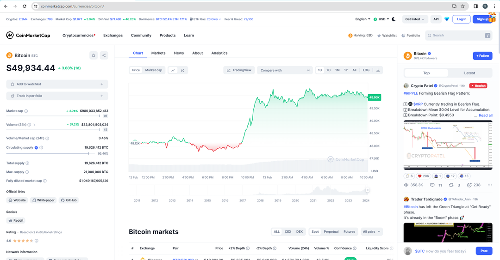Viewport: 500px width, 260px height.
Task: Open Bitcoin Whitepaper link
Action: click(43, 200)
